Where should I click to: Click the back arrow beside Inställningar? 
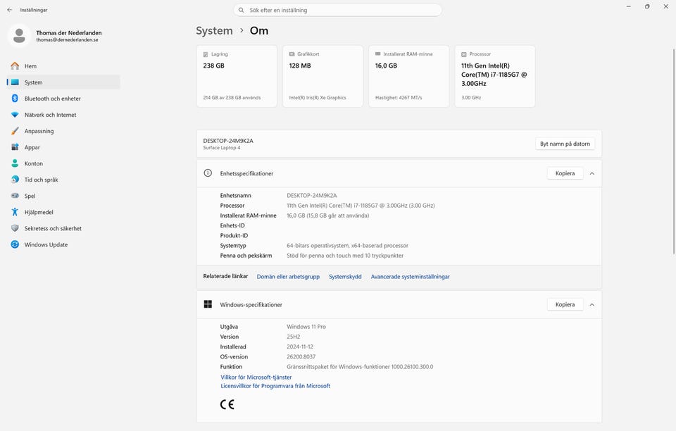click(x=9, y=10)
